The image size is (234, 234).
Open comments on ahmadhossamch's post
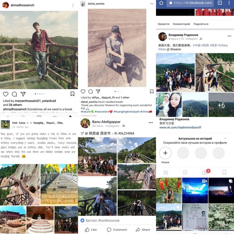click(x=14, y=94)
